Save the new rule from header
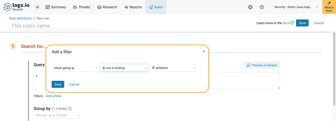The image size is (336, 121). click(x=302, y=23)
